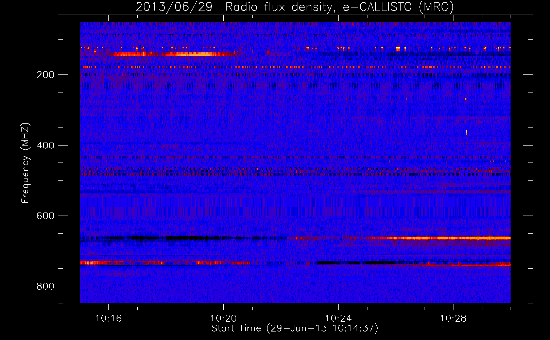
Task: Click the 600 frequency tick label
Action: pyautogui.click(x=46, y=216)
